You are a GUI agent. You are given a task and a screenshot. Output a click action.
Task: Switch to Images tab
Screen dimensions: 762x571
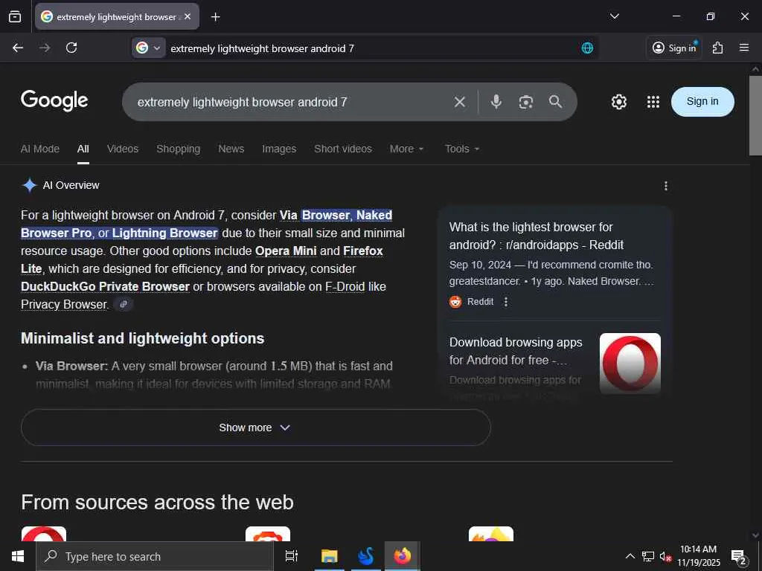click(279, 149)
